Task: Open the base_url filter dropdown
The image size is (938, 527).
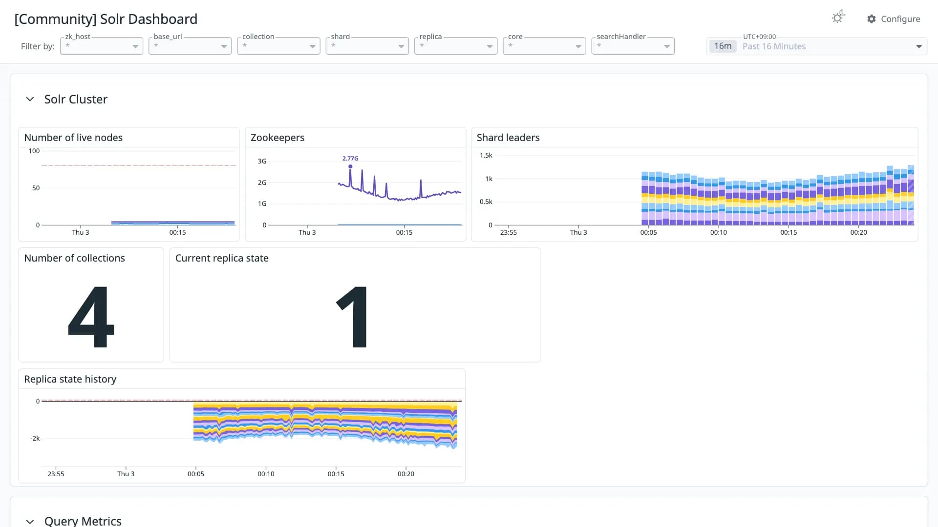Action: (190, 46)
